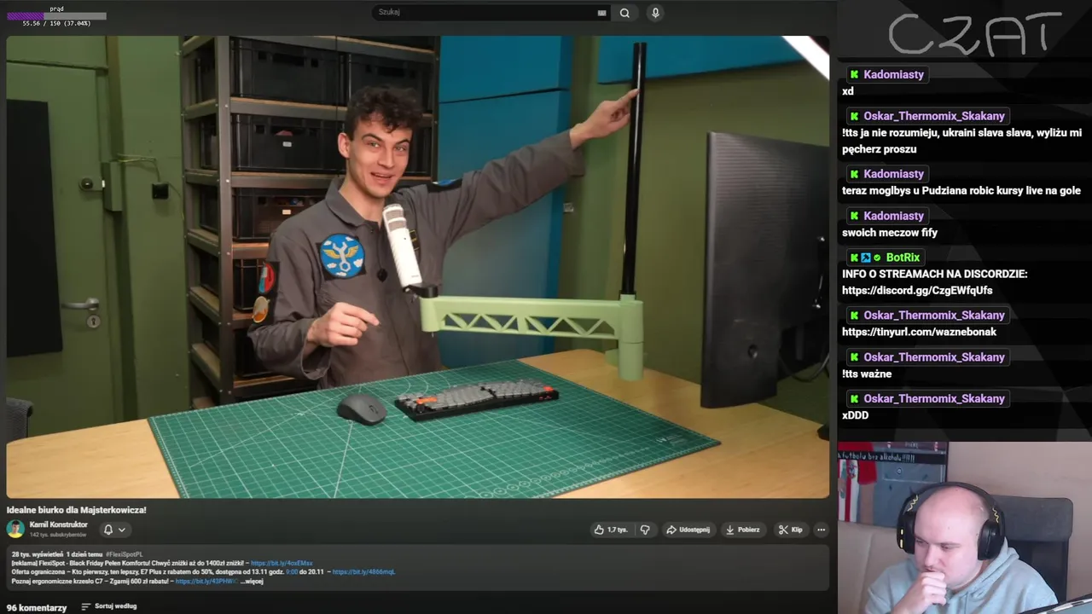Click the video title "Idealne biurko dla Majsterkowicza!"
The width and height of the screenshot is (1092, 614).
(x=77, y=510)
